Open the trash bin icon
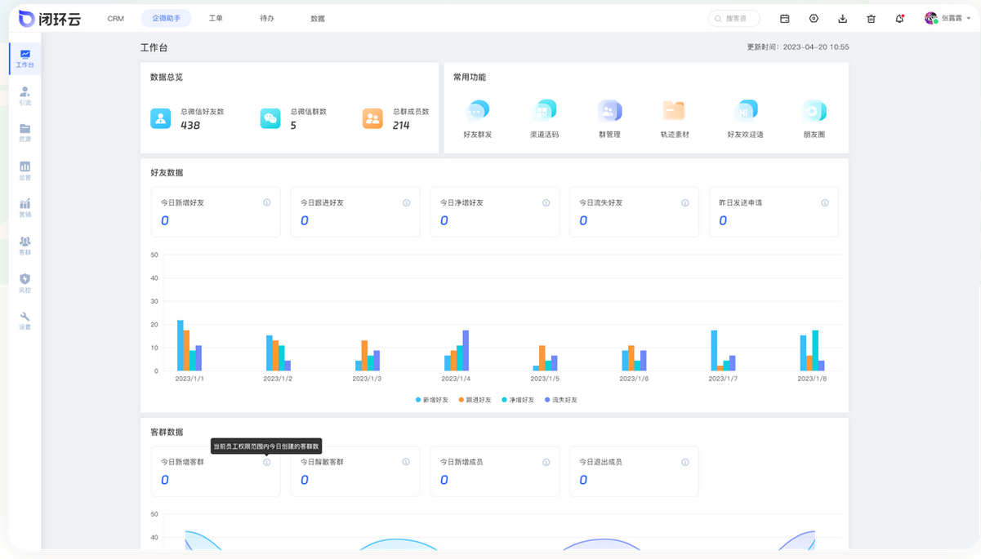 [x=871, y=19]
